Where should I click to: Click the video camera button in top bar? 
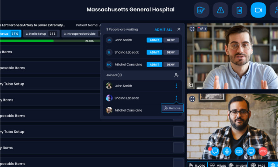[x=258, y=10]
